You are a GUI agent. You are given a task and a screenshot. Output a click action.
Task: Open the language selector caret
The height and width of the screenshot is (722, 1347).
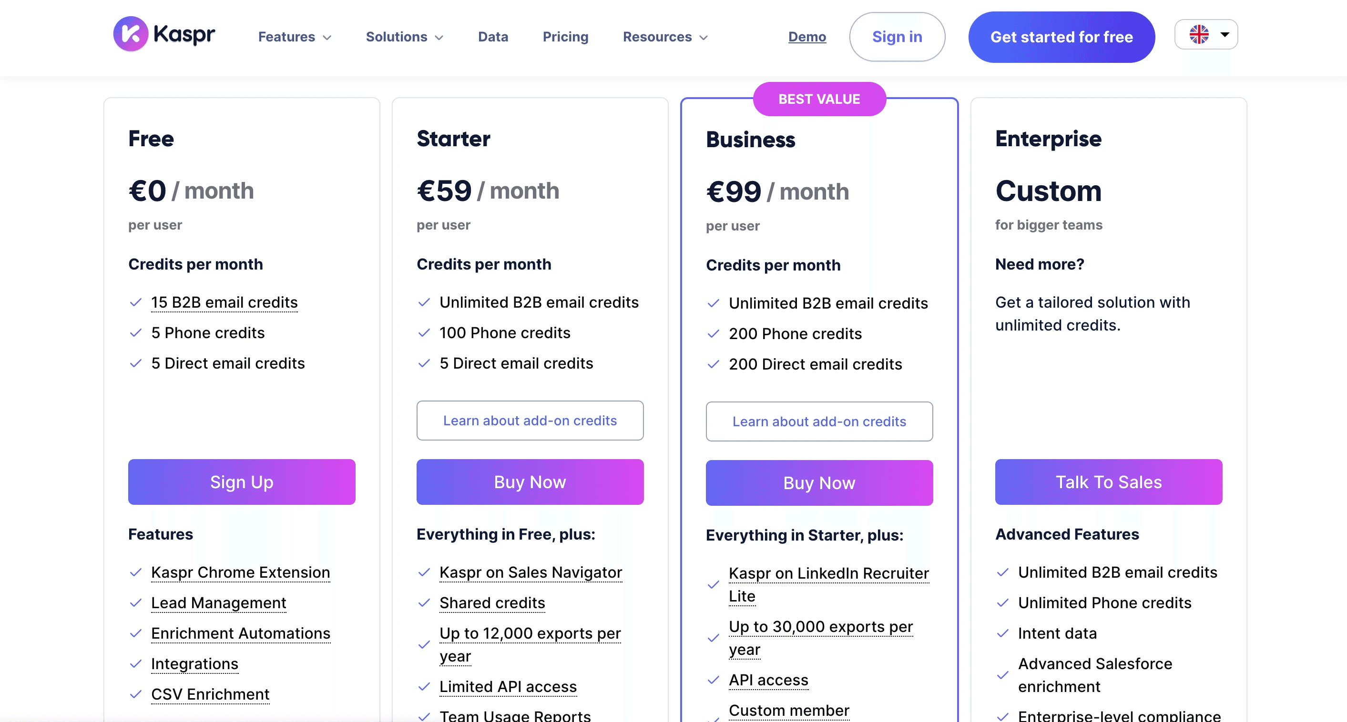[1225, 34]
